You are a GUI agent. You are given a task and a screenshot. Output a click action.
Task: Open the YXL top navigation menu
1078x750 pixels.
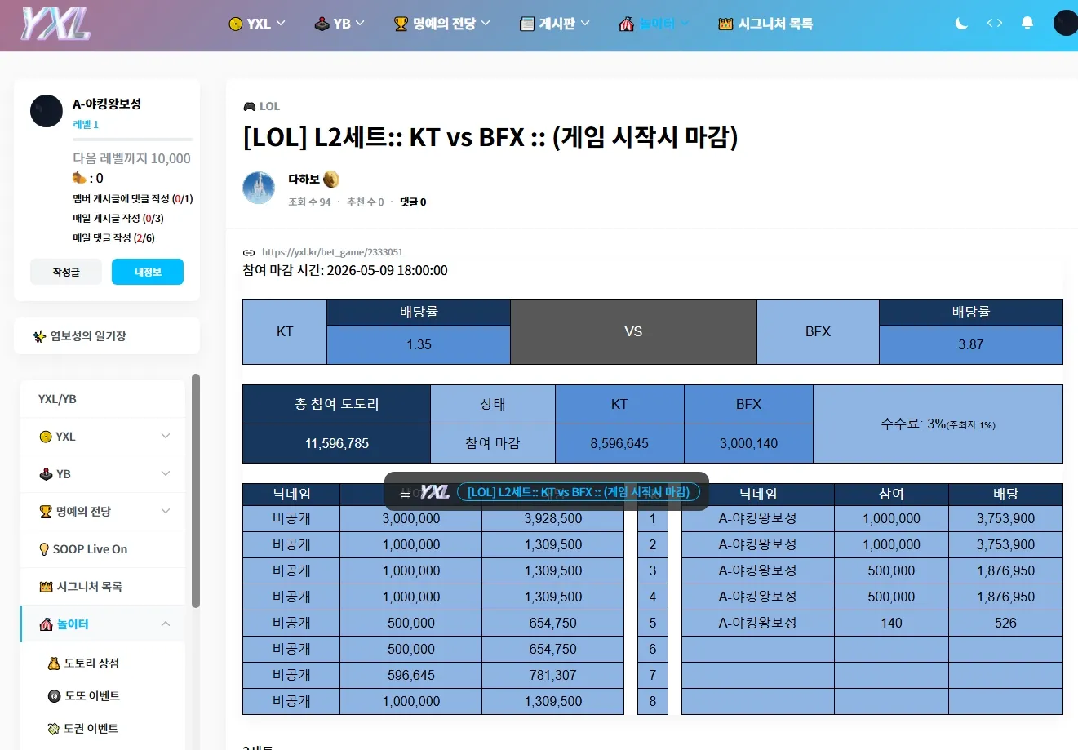257,24
